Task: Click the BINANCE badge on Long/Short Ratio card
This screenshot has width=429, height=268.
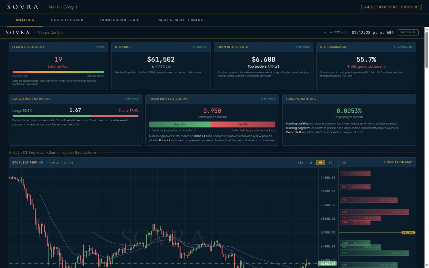Action: coord(131,99)
